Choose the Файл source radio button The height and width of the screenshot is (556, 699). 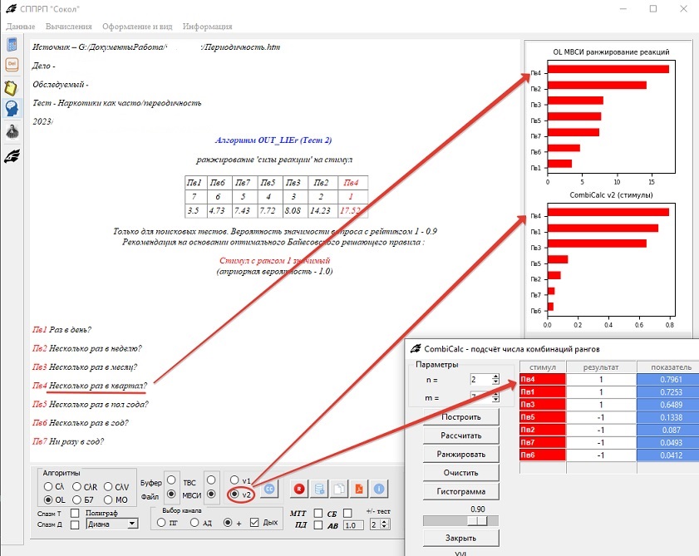pyautogui.click(x=171, y=494)
